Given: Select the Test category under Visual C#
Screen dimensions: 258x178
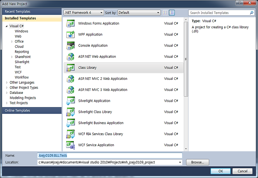Looking at the screenshot, I should (x=18, y=67).
